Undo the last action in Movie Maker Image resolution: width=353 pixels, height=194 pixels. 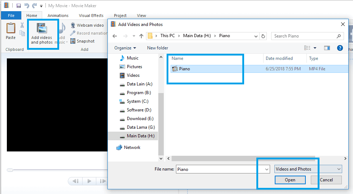[x=27, y=6]
